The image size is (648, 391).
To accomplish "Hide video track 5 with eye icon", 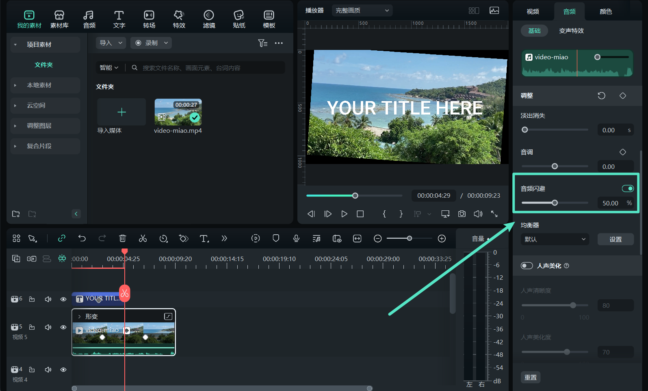I will (63, 327).
